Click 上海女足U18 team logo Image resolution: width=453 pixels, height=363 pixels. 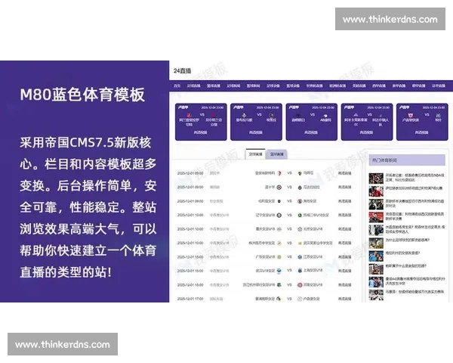point(300,271)
